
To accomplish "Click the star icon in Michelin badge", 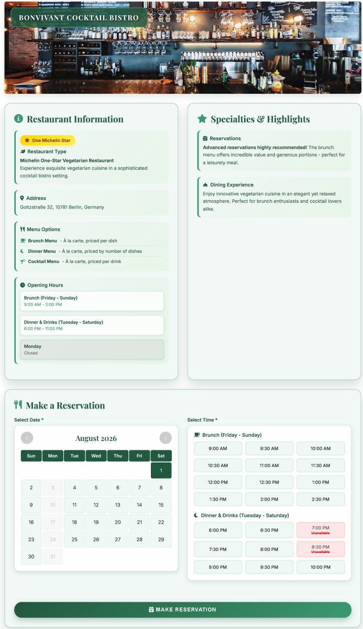I will (27, 140).
